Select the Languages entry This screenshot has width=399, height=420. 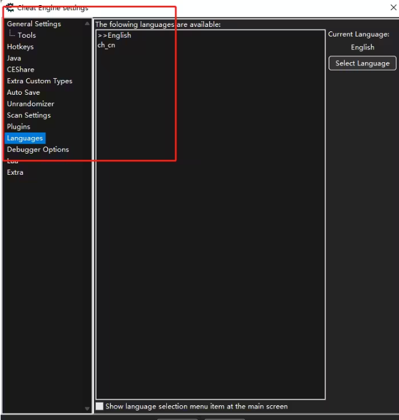(25, 138)
